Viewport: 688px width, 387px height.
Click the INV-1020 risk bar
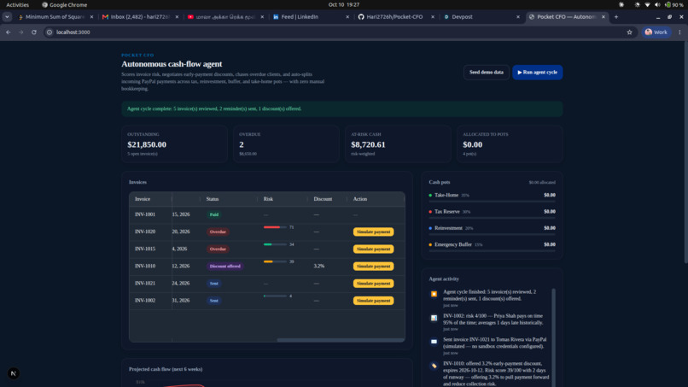tap(275, 227)
